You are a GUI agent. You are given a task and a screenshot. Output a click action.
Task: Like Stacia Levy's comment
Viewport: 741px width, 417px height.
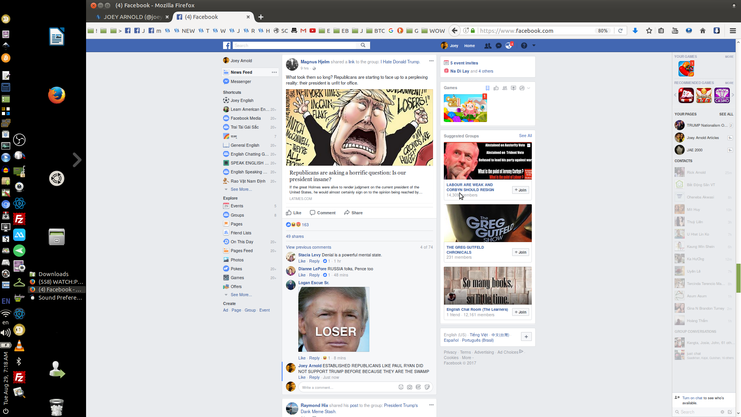click(302, 261)
